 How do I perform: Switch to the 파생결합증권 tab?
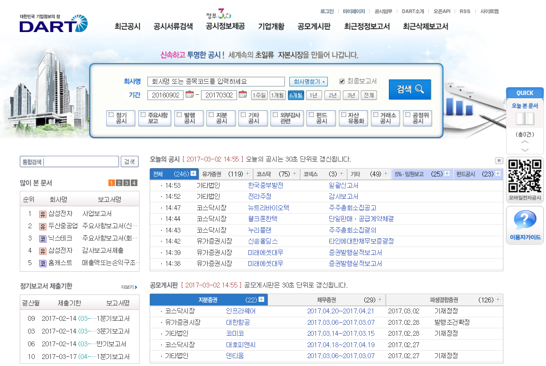pyautogui.click(x=444, y=300)
